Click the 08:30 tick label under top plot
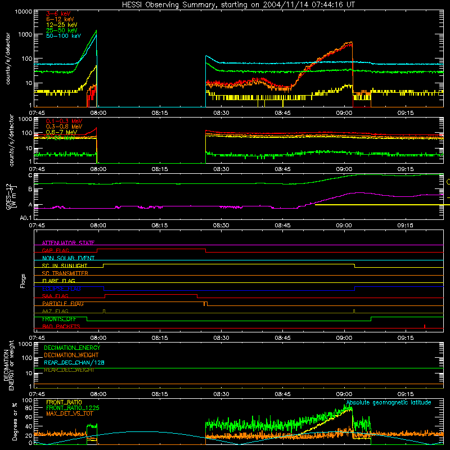 click(221, 113)
